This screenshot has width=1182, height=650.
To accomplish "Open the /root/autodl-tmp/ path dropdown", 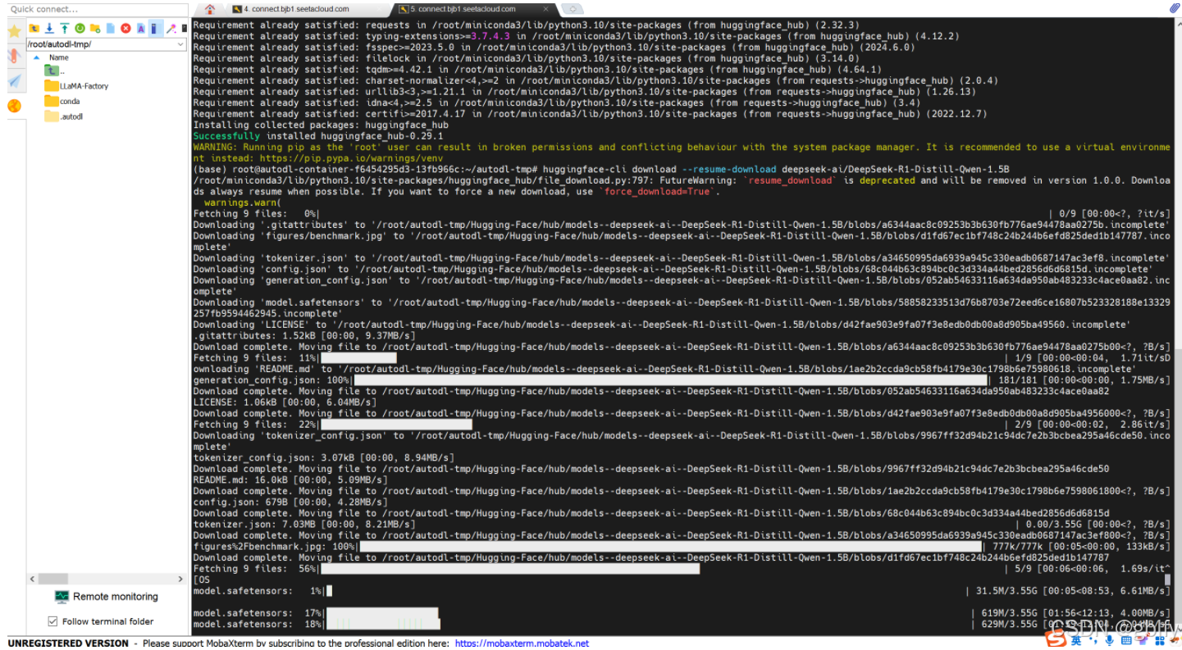I will click(182, 44).
